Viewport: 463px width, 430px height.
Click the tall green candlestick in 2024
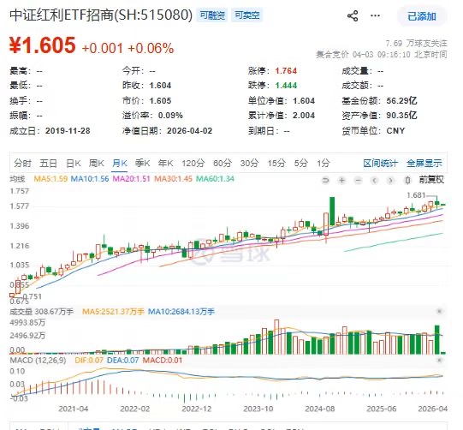[332, 211]
